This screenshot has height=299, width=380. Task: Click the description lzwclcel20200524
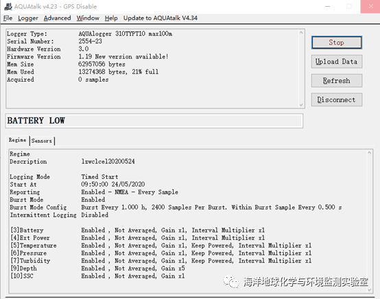coord(108,161)
